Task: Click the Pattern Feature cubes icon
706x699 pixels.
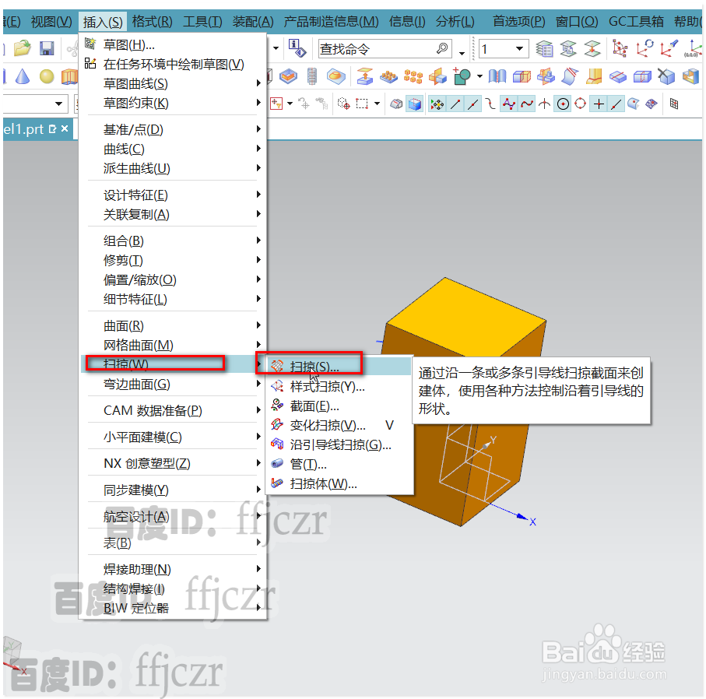Action: pos(413,76)
